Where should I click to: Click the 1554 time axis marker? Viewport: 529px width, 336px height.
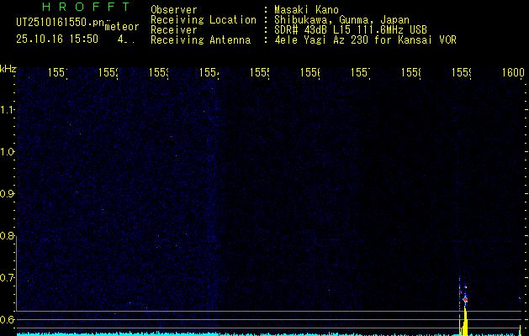pyautogui.click(x=209, y=72)
